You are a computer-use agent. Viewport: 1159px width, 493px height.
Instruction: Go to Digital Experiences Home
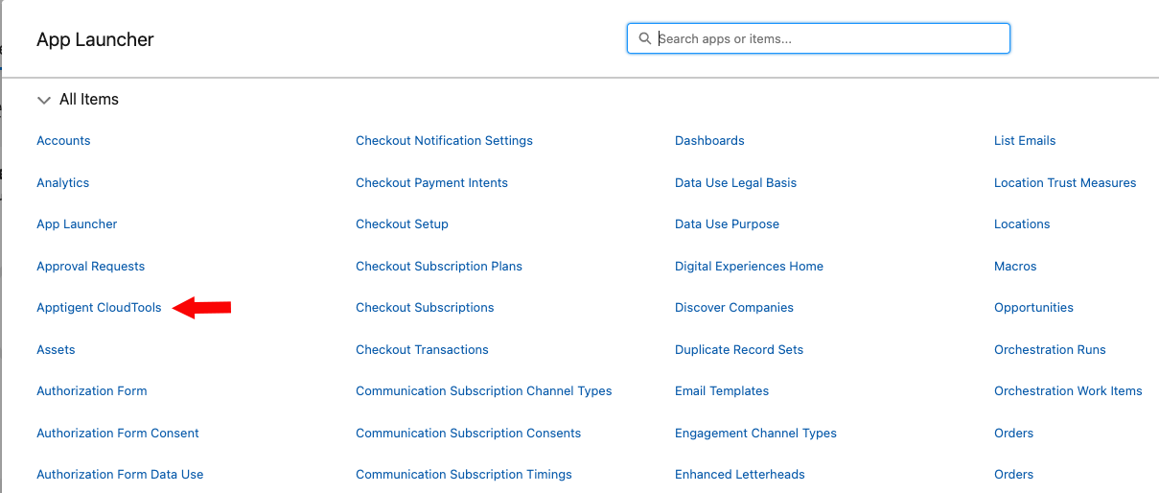pyautogui.click(x=749, y=267)
